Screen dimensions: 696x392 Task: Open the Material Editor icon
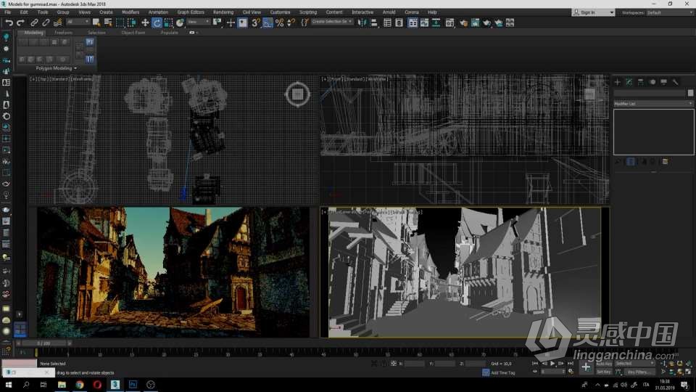click(449, 23)
